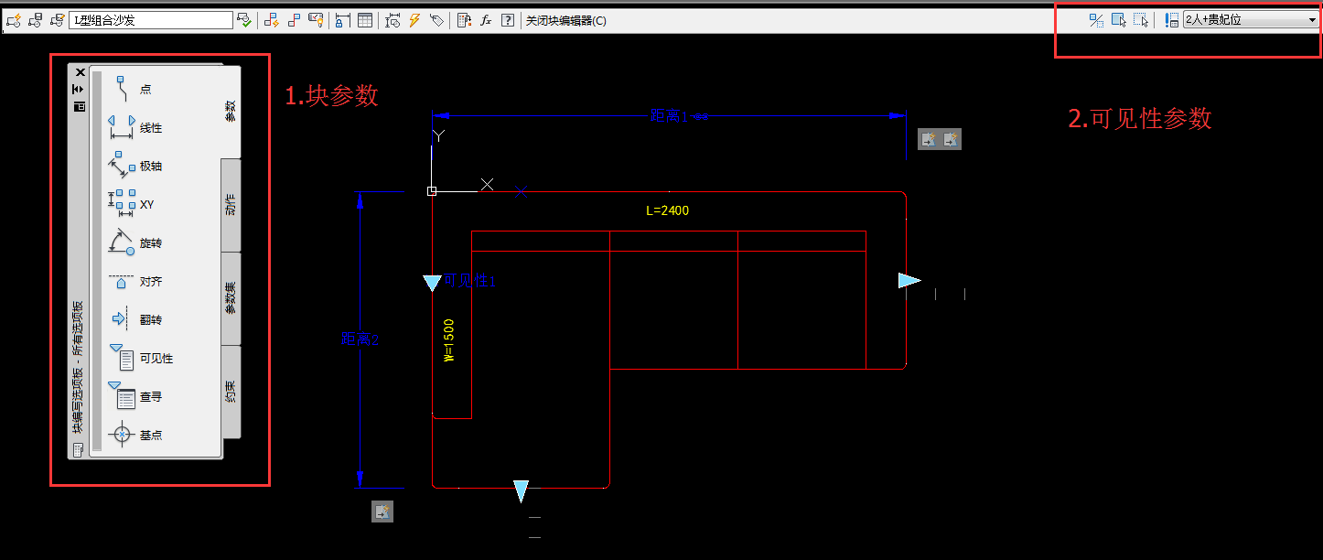The width and height of the screenshot is (1323, 560).
Task: Toggle auto-hide on the authoring palette
Action: [79, 89]
